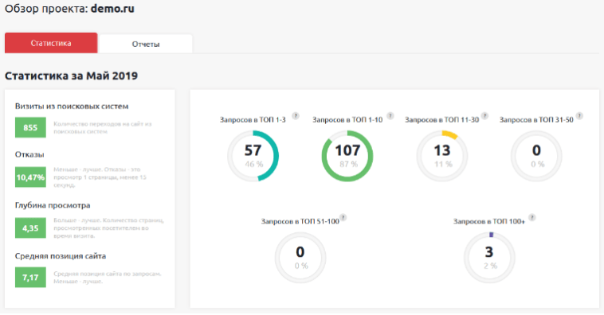
Task: Open the Отчеты tab
Action: click(146, 44)
